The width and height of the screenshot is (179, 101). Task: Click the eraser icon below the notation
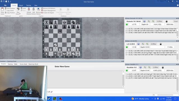(x=51, y=92)
